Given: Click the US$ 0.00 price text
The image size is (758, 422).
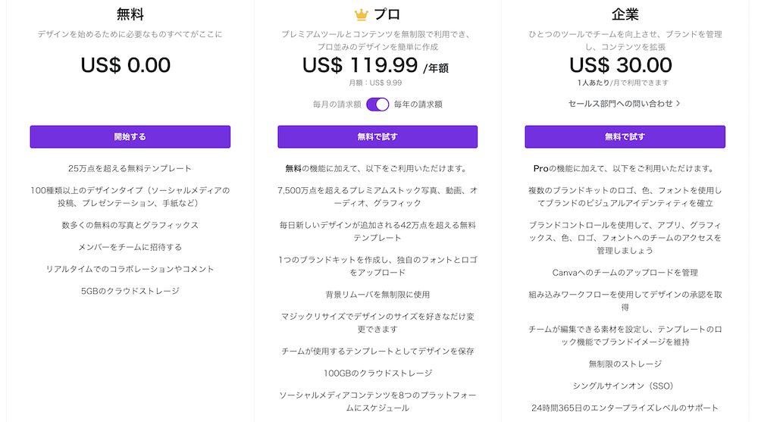Looking at the screenshot, I should pos(126,65).
